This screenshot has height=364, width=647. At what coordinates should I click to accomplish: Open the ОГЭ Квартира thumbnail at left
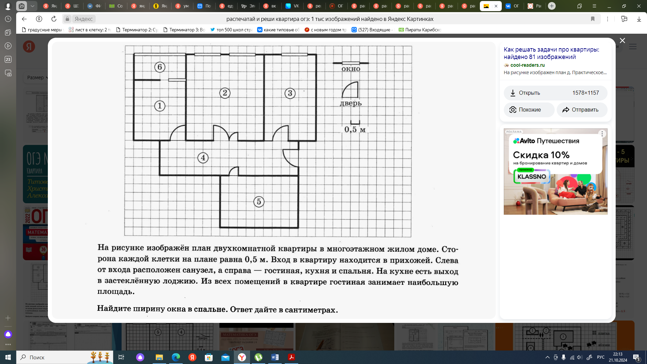(x=35, y=174)
